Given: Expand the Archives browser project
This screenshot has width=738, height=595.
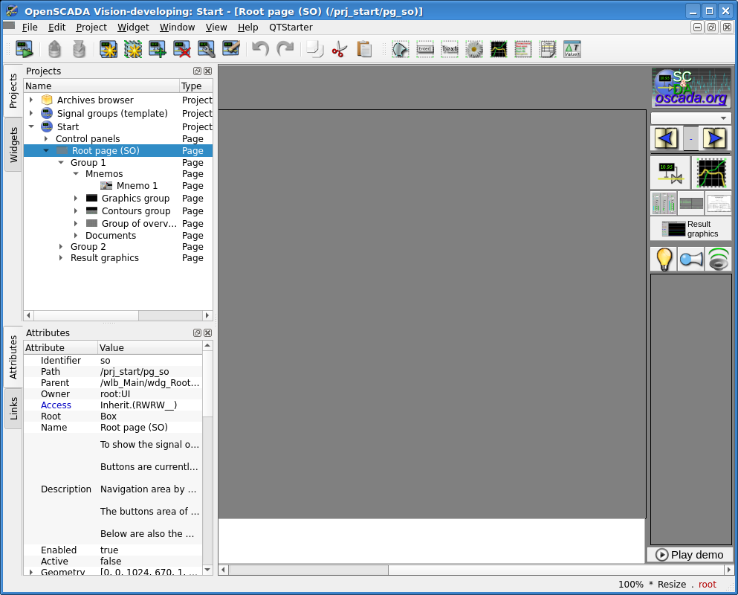Looking at the screenshot, I should pos(31,100).
